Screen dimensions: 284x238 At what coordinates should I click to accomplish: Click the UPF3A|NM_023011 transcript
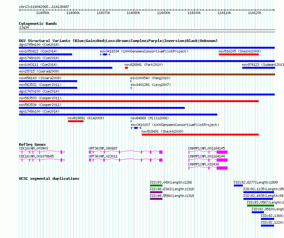point(126,160)
